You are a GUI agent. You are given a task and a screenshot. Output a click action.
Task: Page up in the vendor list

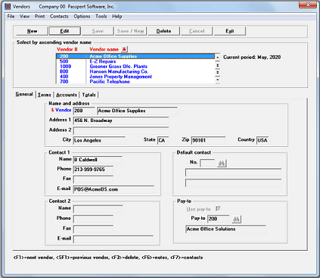(x=217, y=65)
